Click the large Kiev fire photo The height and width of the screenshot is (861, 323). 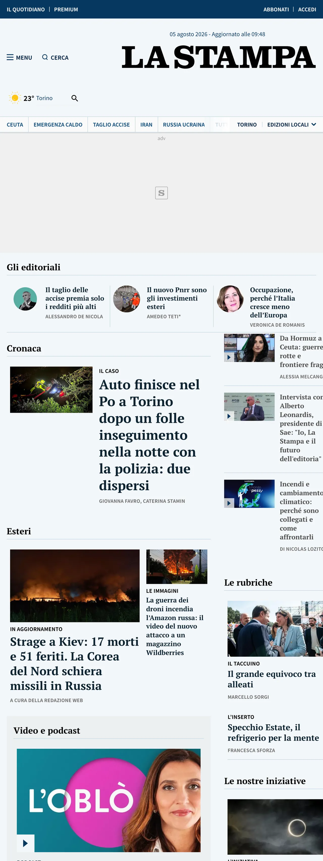tap(74, 586)
